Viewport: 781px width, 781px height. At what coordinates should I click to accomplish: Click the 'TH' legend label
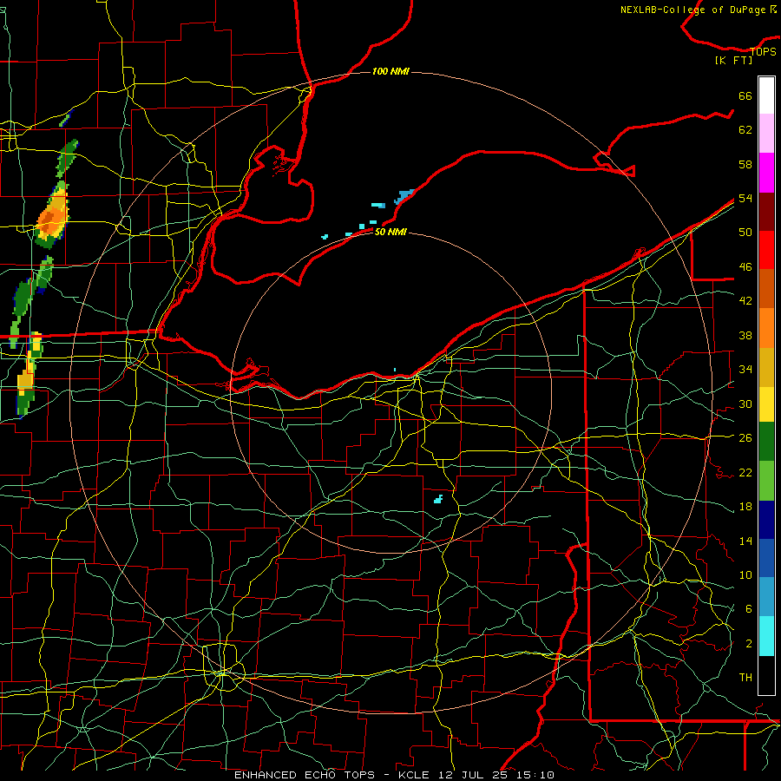745,678
